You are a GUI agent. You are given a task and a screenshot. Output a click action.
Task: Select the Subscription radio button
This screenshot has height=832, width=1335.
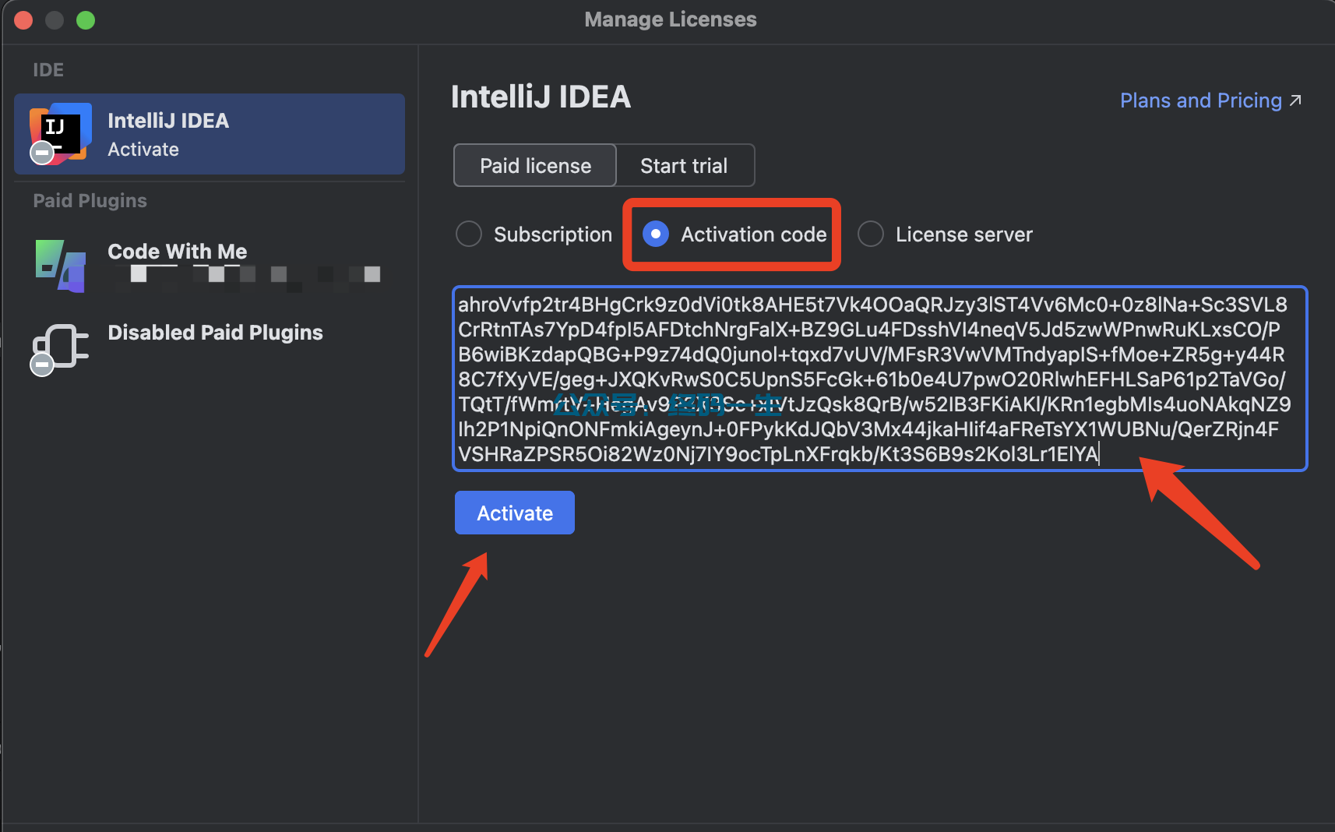pyautogui.click(x=469, y=234)
